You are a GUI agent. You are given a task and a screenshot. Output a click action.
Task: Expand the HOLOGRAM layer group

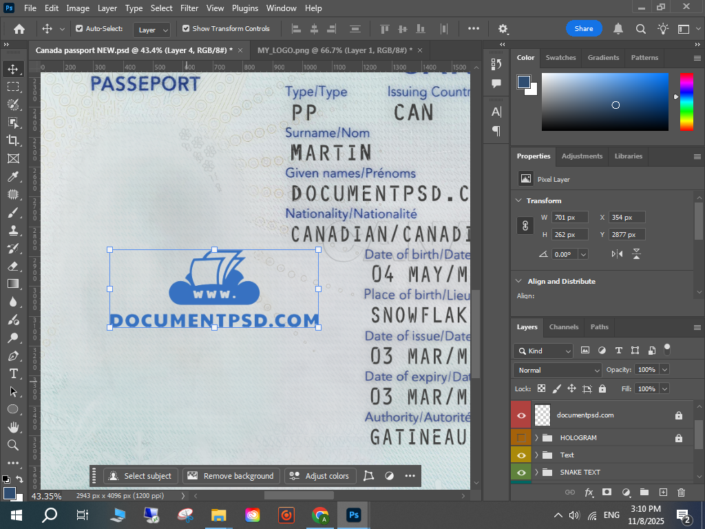[x=536, y=438]
